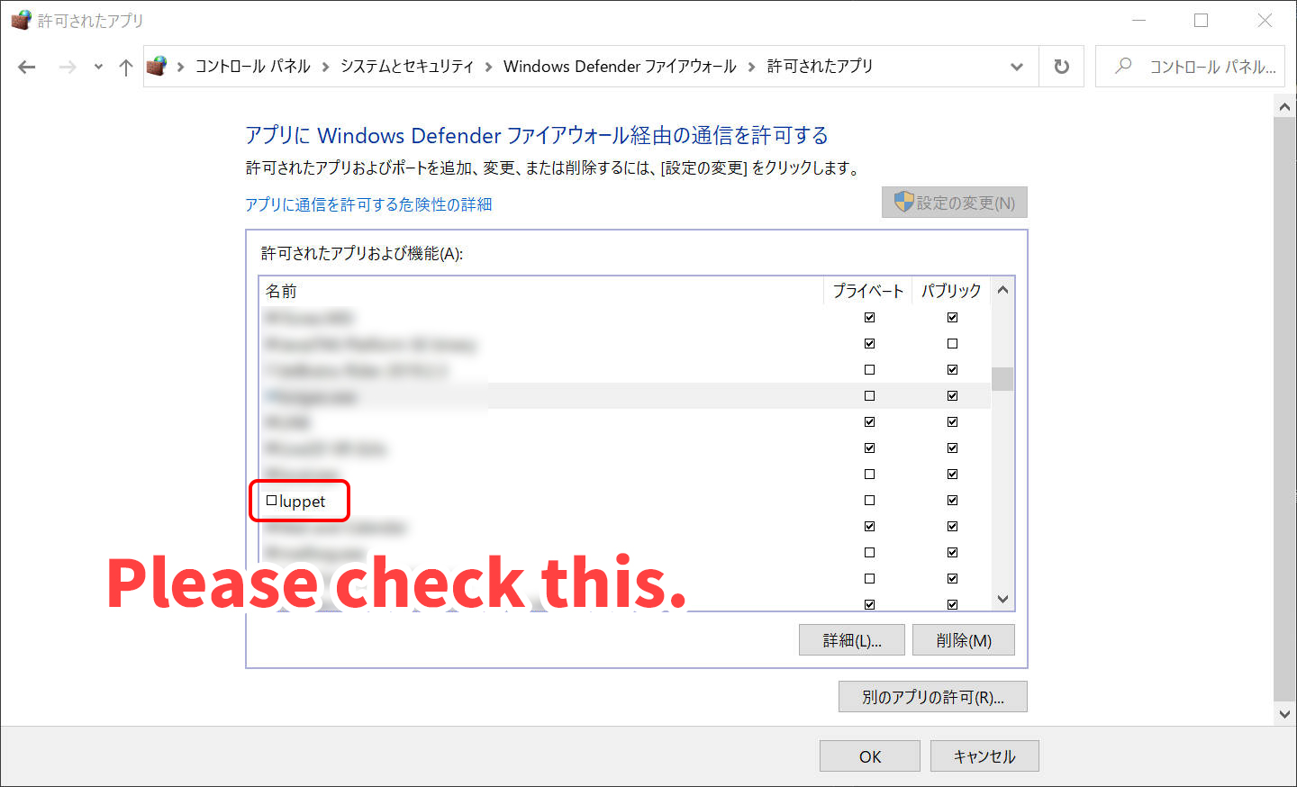Viewport: 1297px width, 787px height.
Task: Minimize the 許可されたアプリ window
Action: [1139, 20]
